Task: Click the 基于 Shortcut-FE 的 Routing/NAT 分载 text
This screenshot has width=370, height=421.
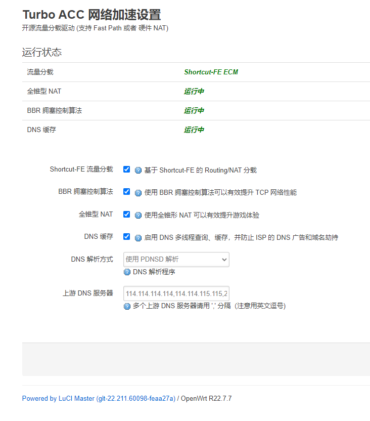Action: coord(201,170)
